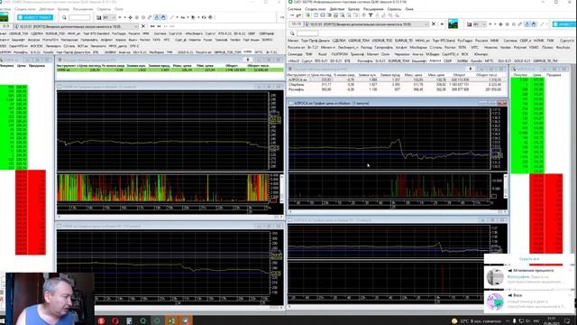Open Создать окно menu in left window
This screenshot has height=325, width=577.
tap(25, 9)
